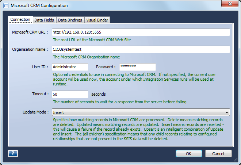The image size is (241, 165).
Task: Click the title bar application icon
Action: click(5, 5)
